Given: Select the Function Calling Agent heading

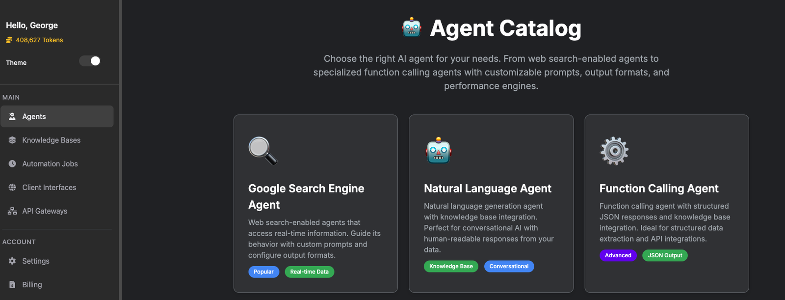Looking at the screenshot, I should click(x=658, y=189).
